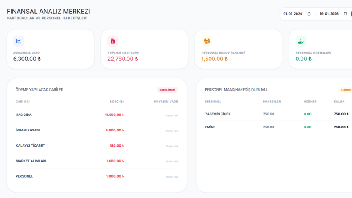Click the Borç Listesi badge

[x=167, y=90]
